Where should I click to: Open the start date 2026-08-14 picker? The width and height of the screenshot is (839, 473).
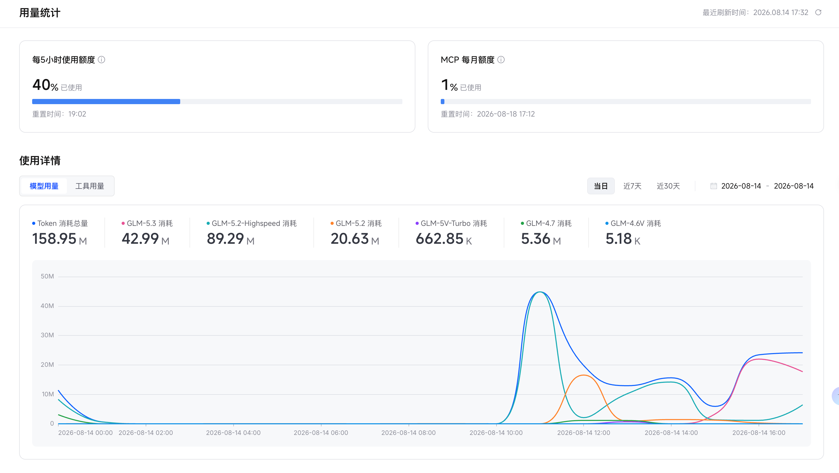click(x=741, y=186)
